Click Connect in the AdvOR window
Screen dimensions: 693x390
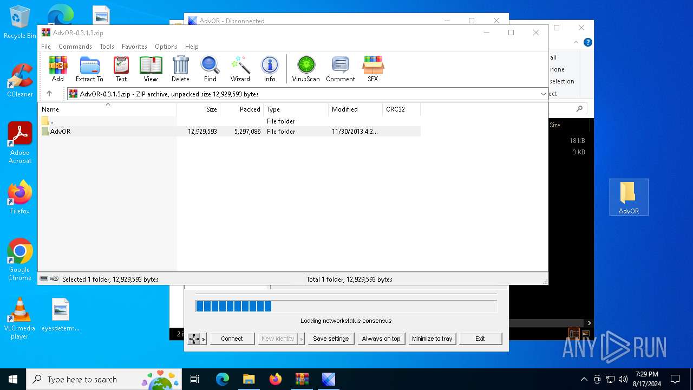232,339
